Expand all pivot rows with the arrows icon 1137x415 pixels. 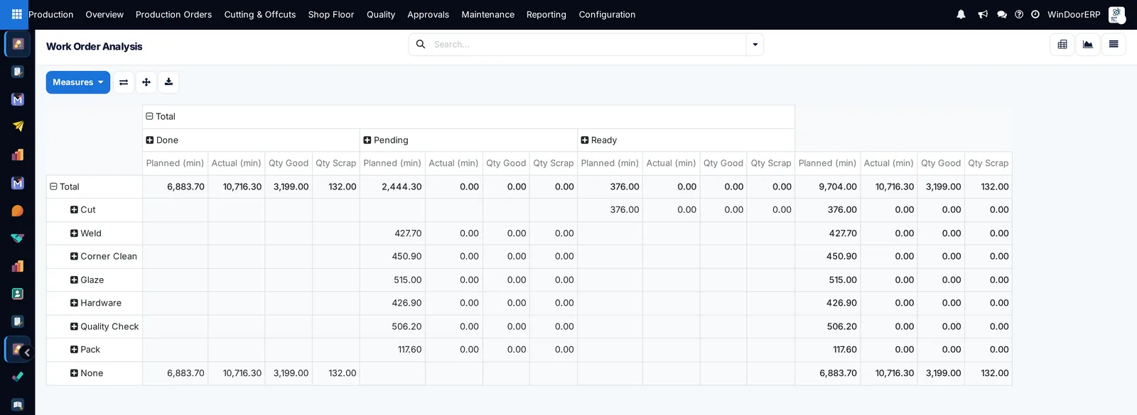146,82
